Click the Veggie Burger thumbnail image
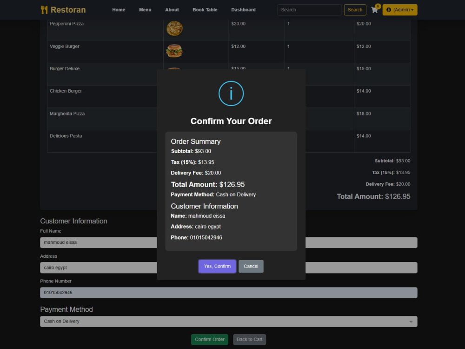Image resolution: width=465 pixels, height=349 pixels. [x=174, y=51]
